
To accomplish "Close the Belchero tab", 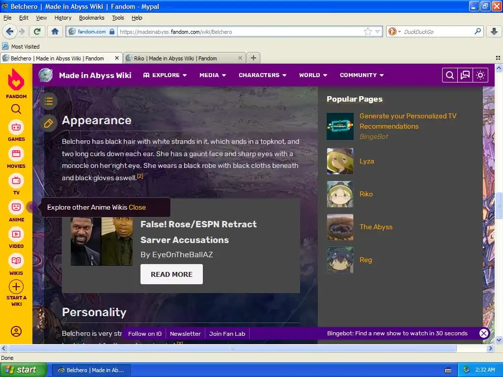I will (x=117, y=58).
